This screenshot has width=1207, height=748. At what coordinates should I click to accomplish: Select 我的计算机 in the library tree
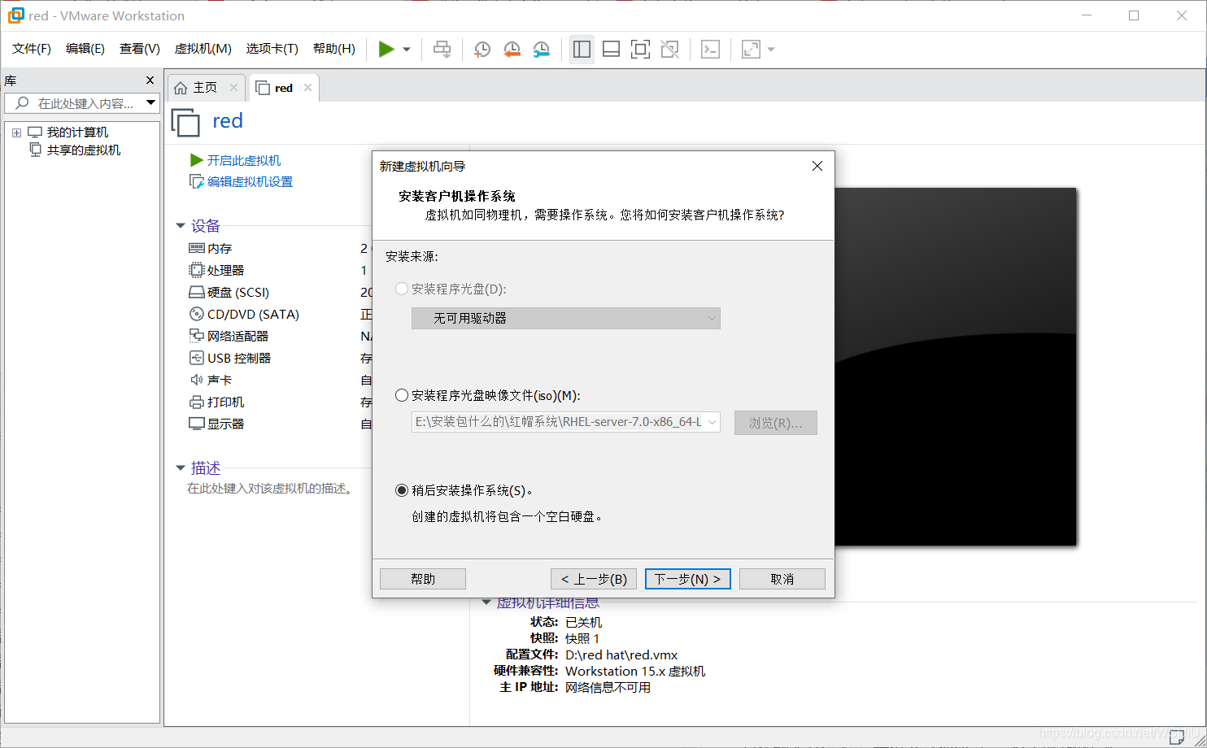pyautogui.click(x=77, y=133)
